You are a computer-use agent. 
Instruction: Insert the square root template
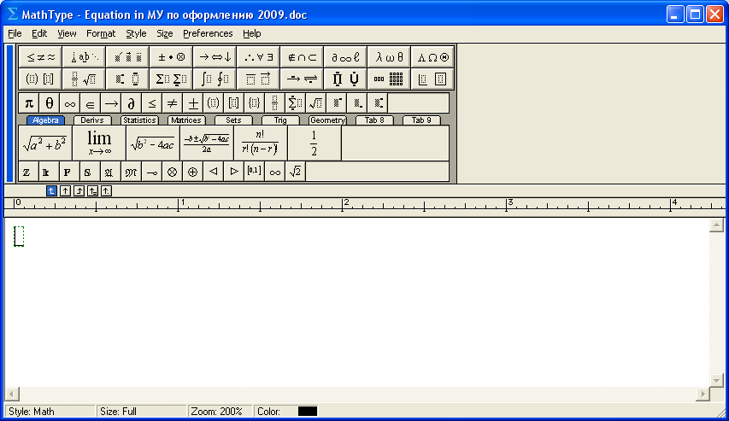click(x=315, y=103)
